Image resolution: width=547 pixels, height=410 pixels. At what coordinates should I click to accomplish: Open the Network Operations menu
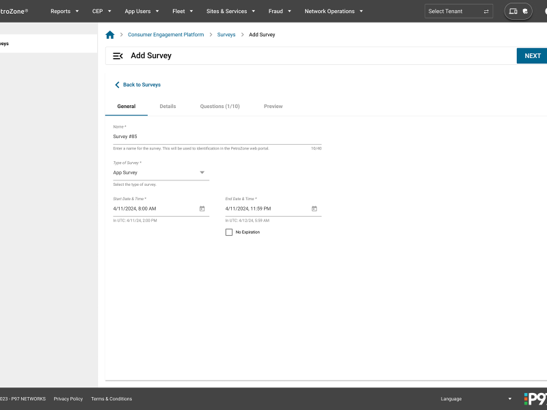click(x=331, y=11)
